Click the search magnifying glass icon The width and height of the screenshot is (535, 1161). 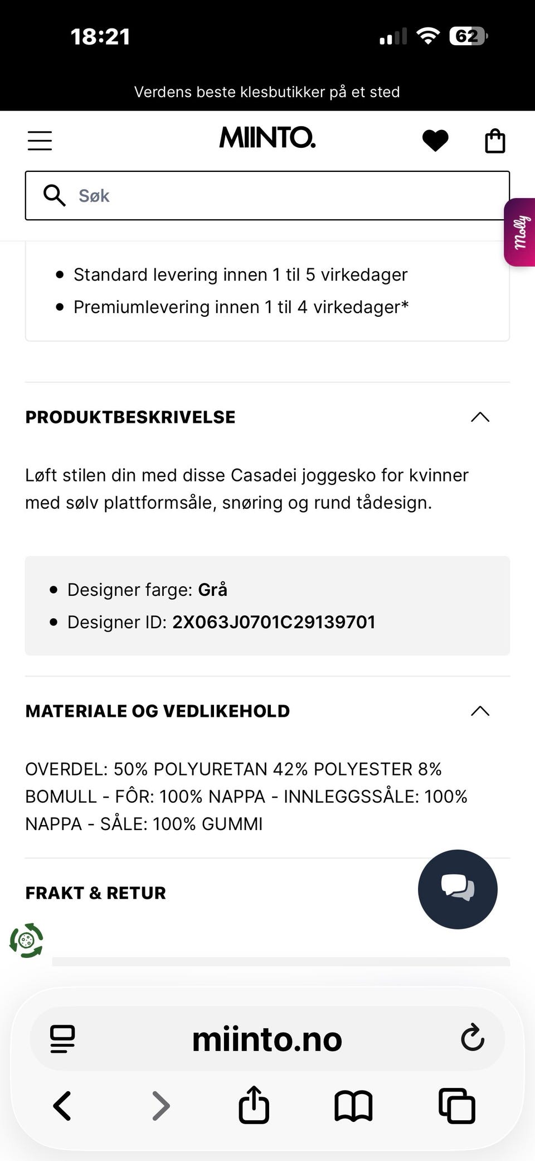click(x=54, y=195)
